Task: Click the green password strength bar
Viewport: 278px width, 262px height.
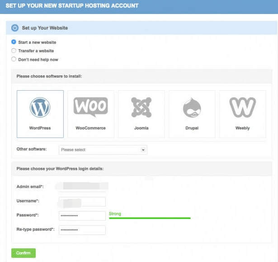Action: coord(150,218)
